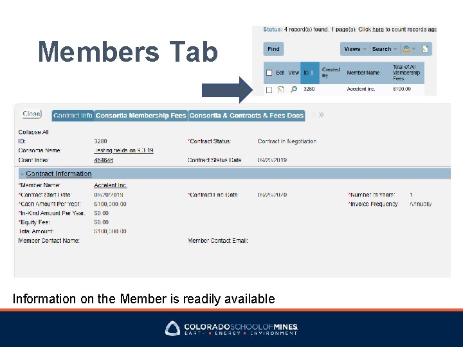Click the magnifier view icon for record 3280
Screen dimensions: 463x347
click(x=293, y=89)
